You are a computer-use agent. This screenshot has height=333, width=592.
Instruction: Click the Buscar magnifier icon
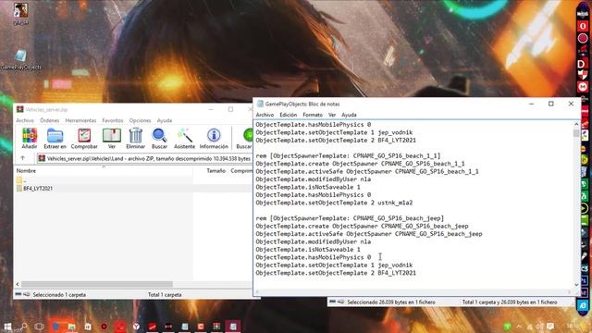click(x=159, y=135)
